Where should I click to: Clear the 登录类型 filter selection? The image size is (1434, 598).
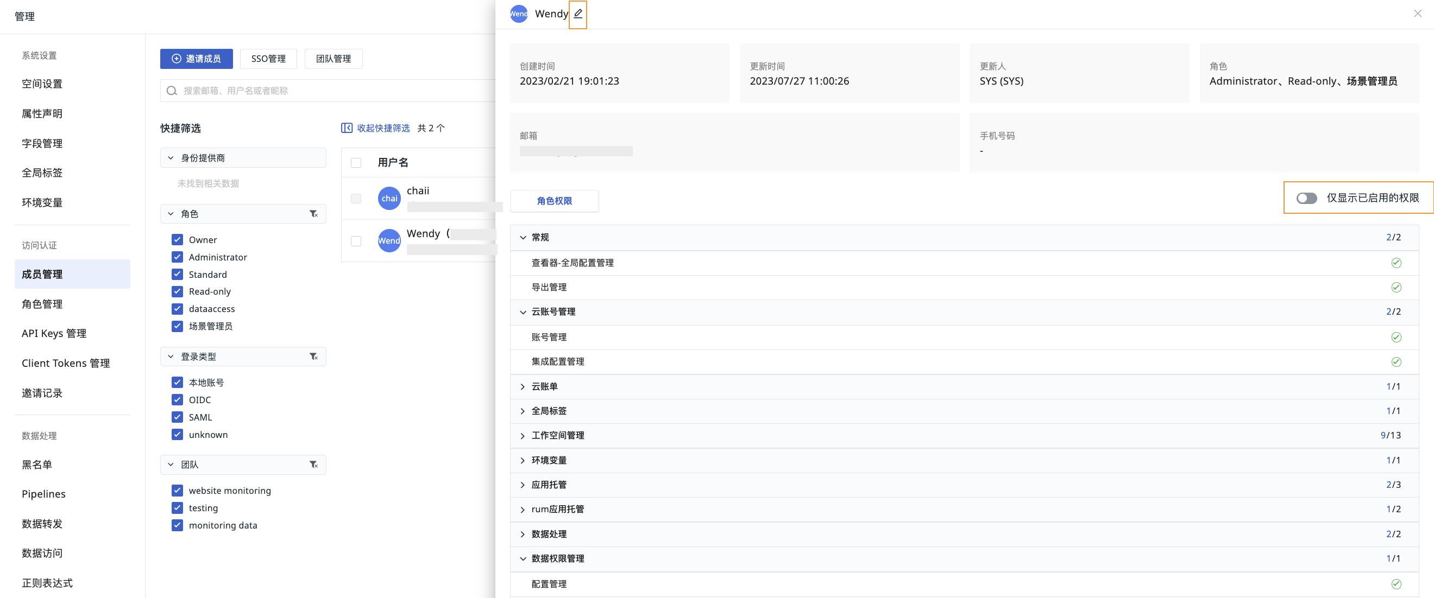click(x=313, y=357)
